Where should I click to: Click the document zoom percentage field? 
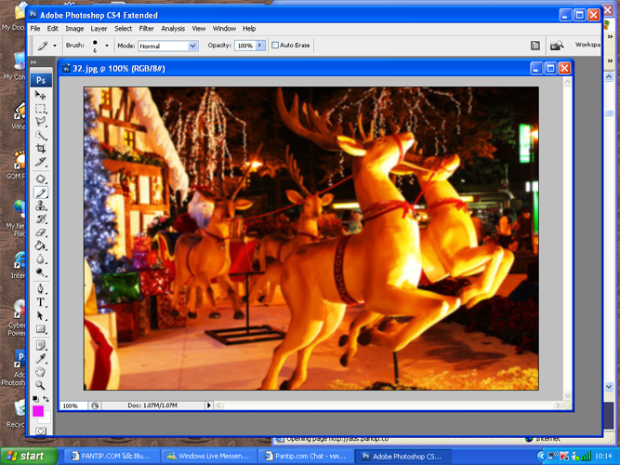coord(73,405)
